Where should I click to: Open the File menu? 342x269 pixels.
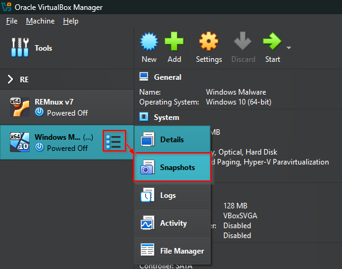(12, 21)
